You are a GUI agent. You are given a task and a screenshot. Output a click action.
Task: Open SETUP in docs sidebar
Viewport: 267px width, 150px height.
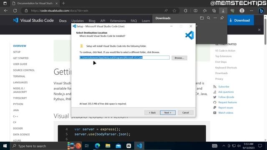17,52
